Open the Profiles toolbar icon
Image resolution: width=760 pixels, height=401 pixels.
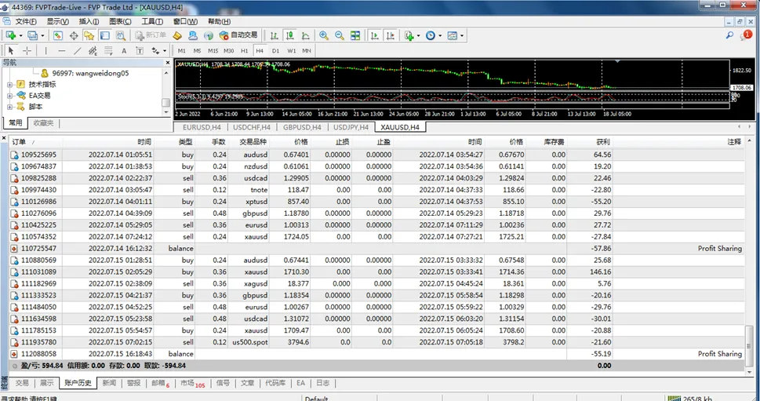click(32, 35)
